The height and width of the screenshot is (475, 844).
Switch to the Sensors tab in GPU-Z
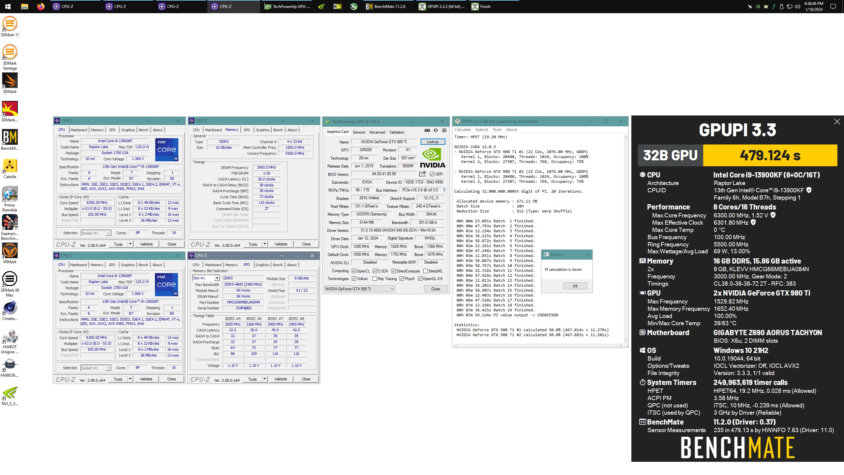(359, 132)
